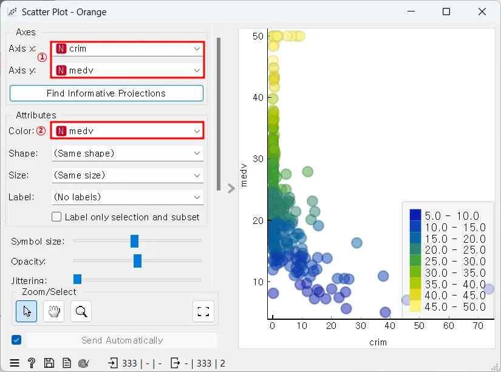Reset zoom with the fit-view icon
Image resolution: width=501 pixels, height=372 pixels.
[203, 311]
